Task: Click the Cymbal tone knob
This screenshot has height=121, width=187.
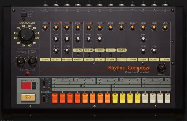Action: 143,39
